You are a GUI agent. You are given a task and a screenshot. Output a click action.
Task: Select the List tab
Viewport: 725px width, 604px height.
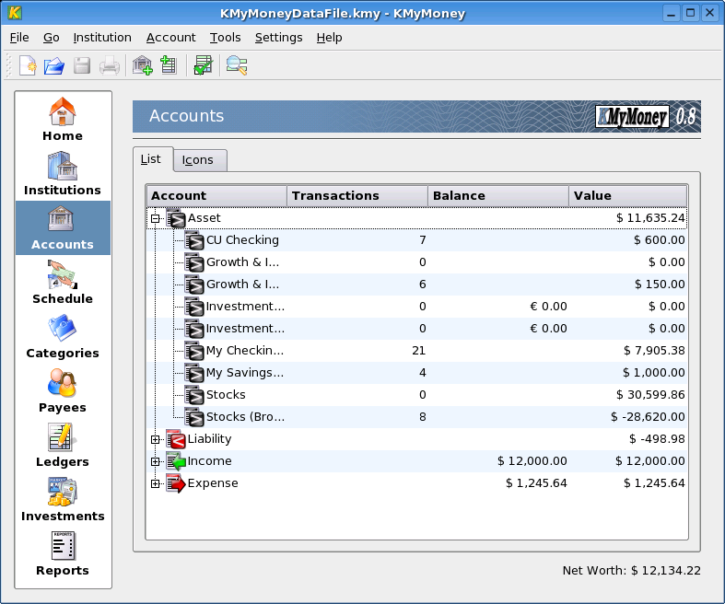[153, 159]
